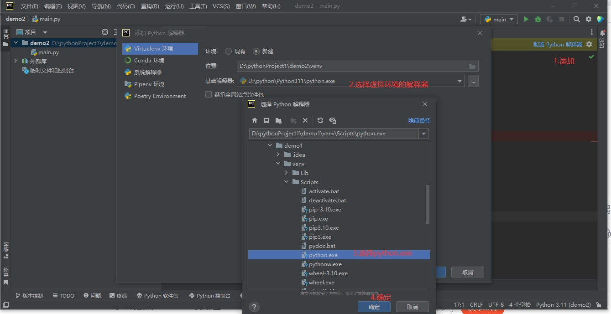
Task: Open Python 控制台 tool window
Action: click(210, 295)
